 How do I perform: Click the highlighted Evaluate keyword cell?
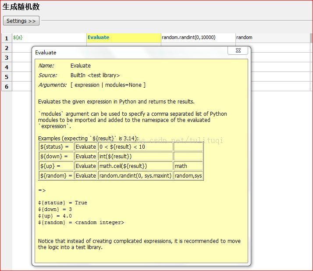click(124, 38)
